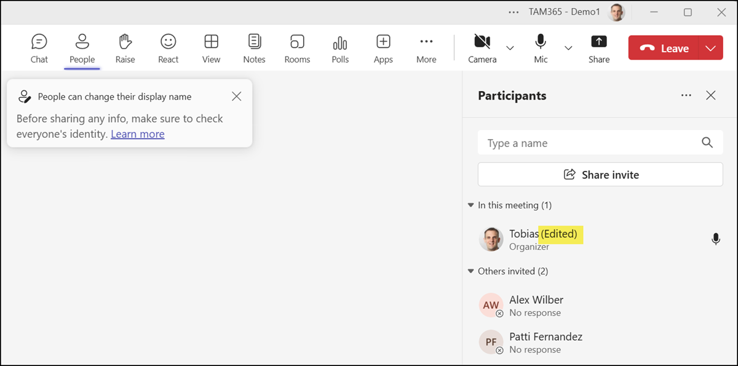Click the Share invite button
Screen dimensions: 738x366
600,175
